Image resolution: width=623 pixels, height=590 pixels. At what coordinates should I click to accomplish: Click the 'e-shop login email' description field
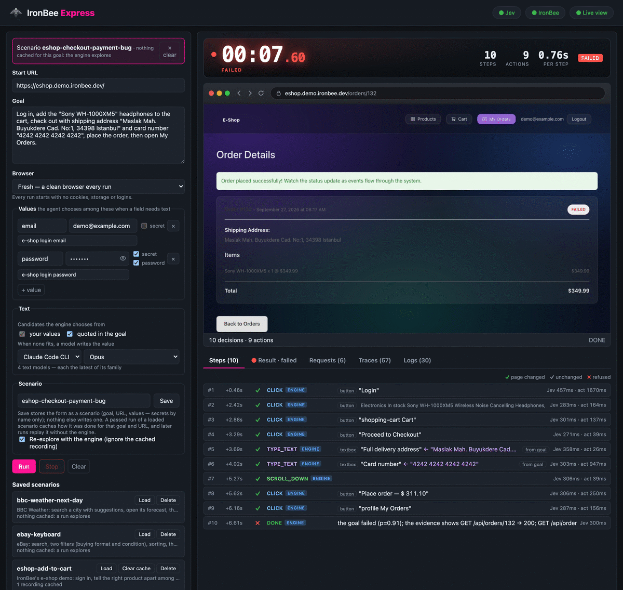point(77,241)
